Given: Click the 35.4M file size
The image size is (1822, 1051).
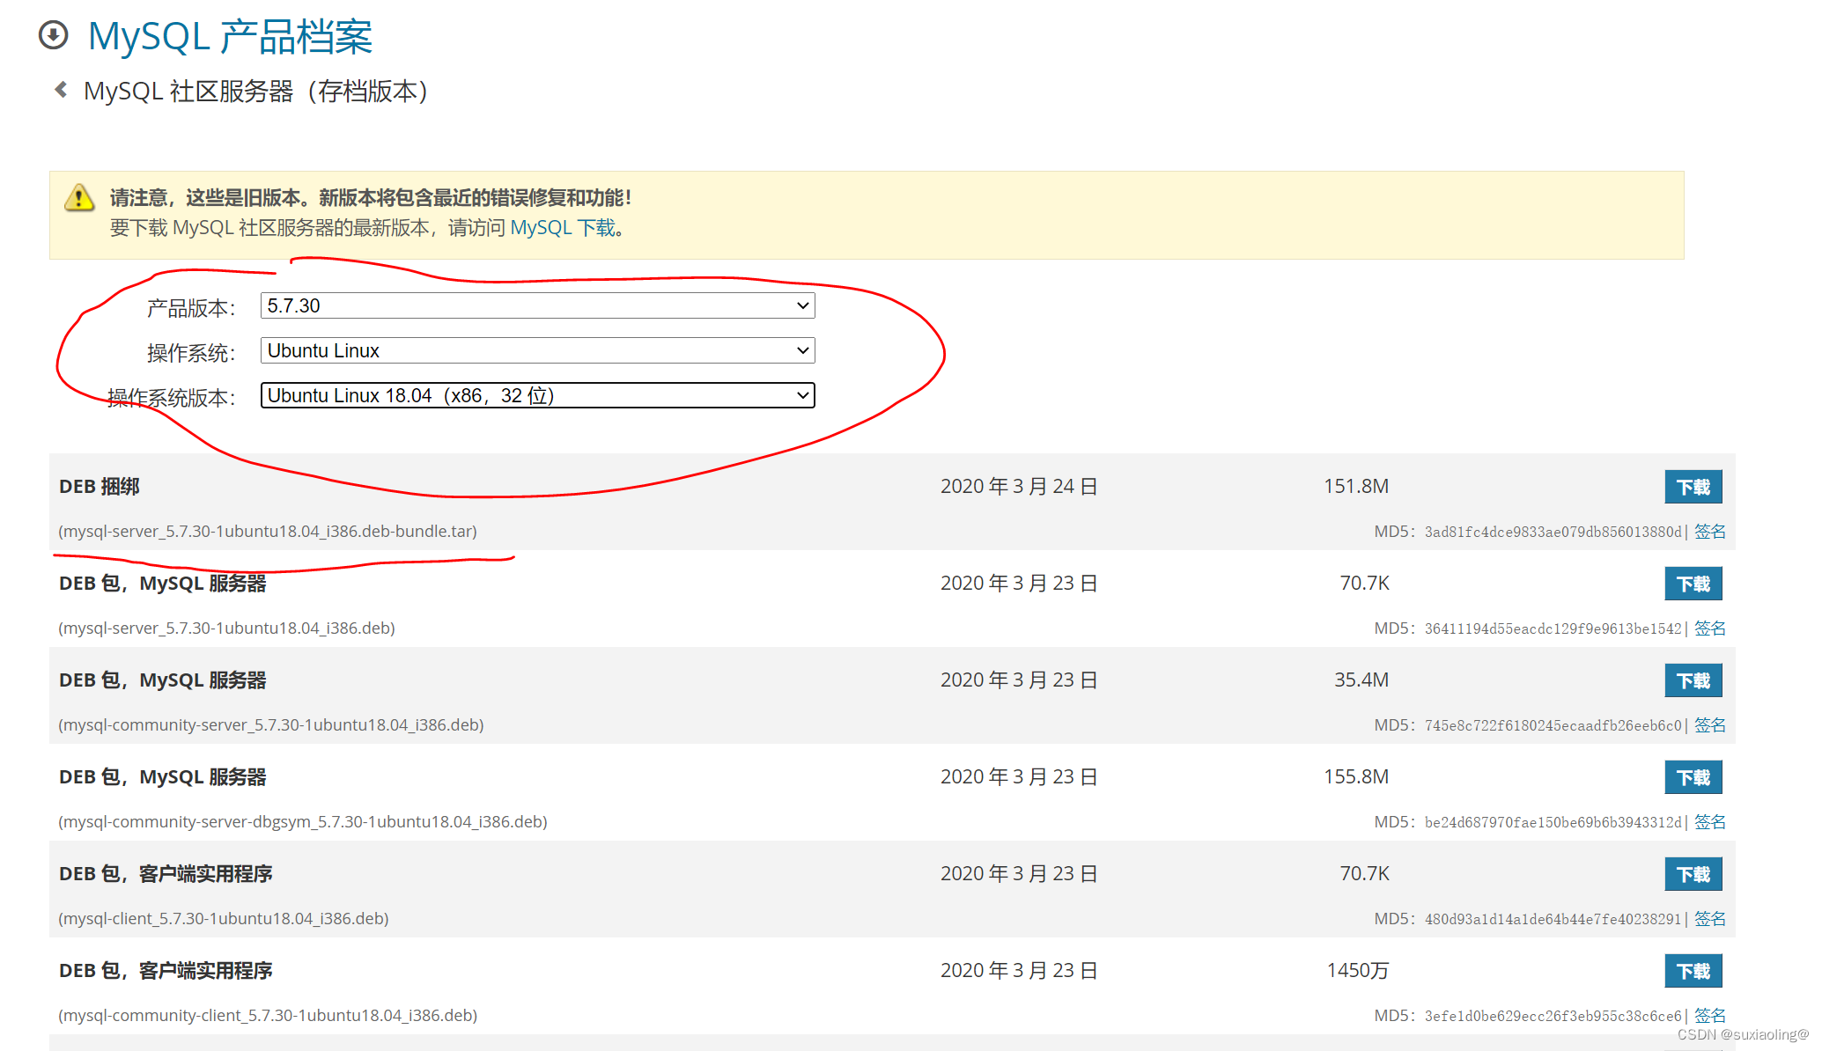Looking at the screenshot, I should (1361, 680).
